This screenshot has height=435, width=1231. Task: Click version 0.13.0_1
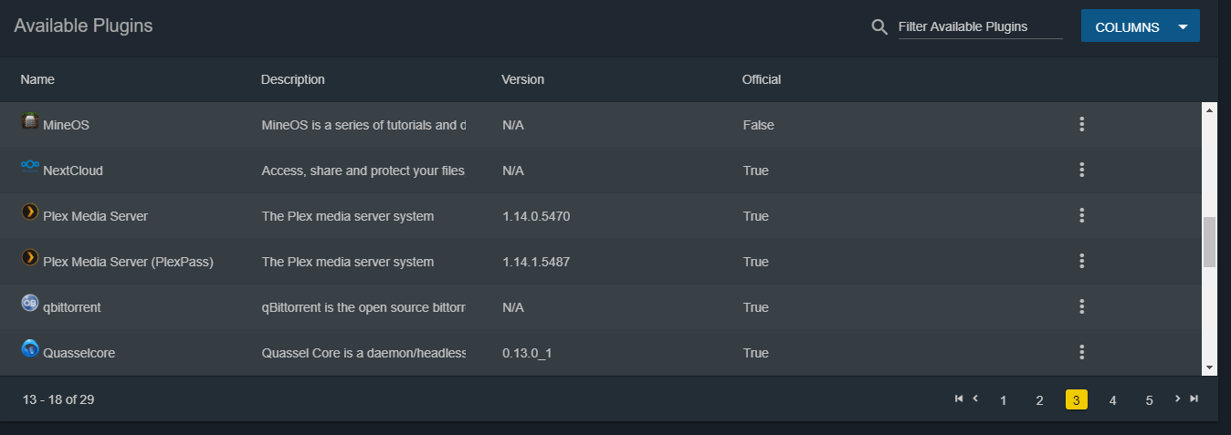pyautogui.click(x=527, y=353)
